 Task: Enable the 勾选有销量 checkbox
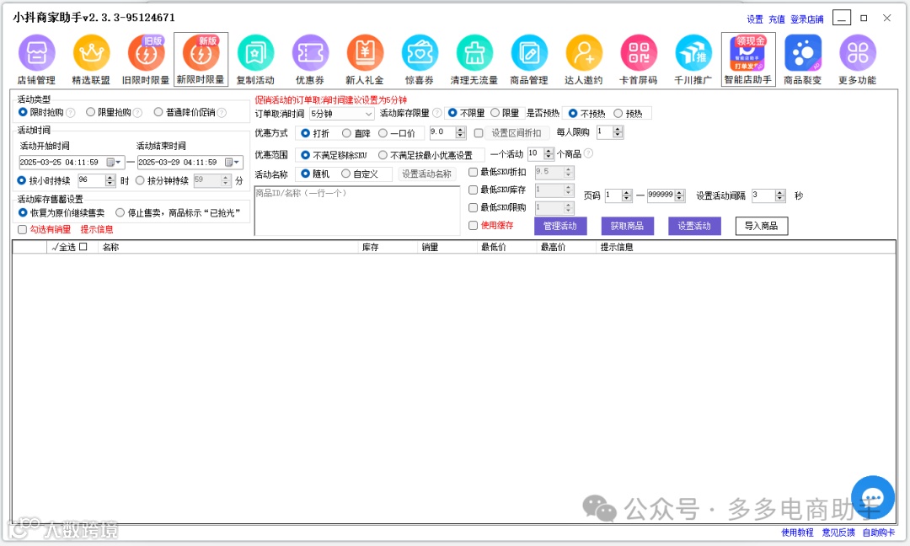pos(22,230)
